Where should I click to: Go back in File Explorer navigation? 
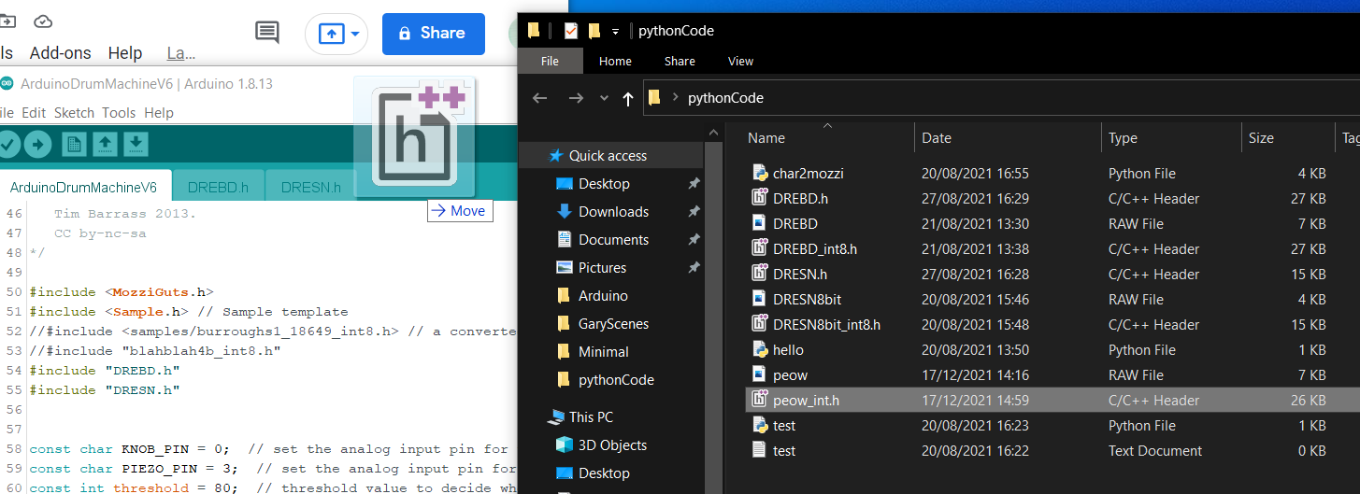[539, 98]
